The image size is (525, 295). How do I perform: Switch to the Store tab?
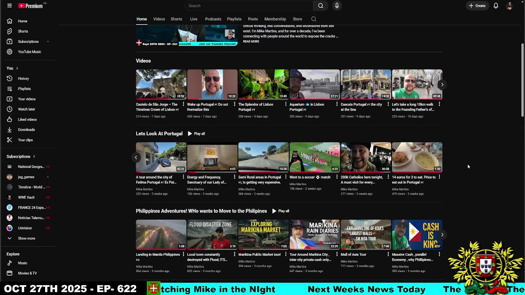[297, 19]
